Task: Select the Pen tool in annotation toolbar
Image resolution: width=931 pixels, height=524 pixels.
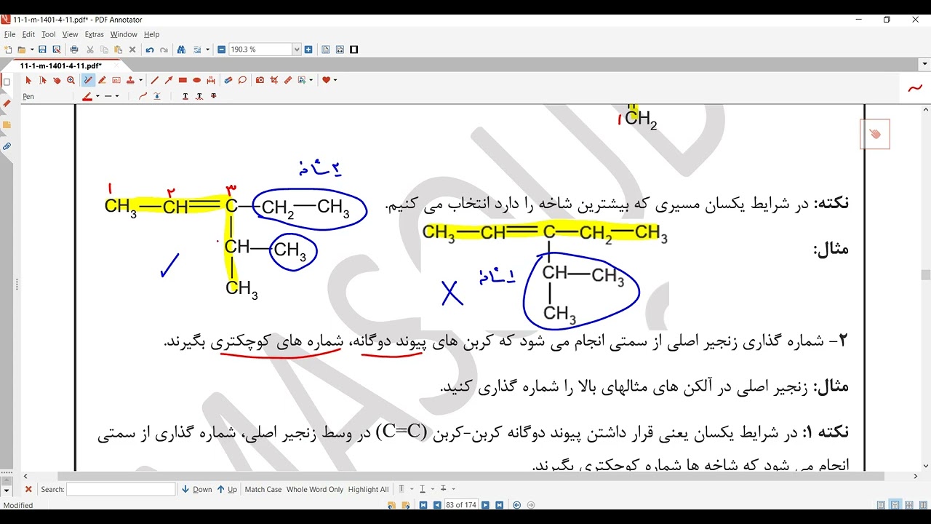Action: pyautogui.click(x=88, y=80)
